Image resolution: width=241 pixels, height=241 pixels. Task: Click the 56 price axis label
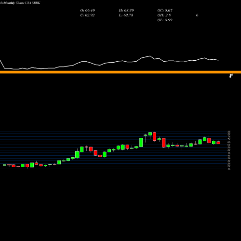(x=229, y=147)
